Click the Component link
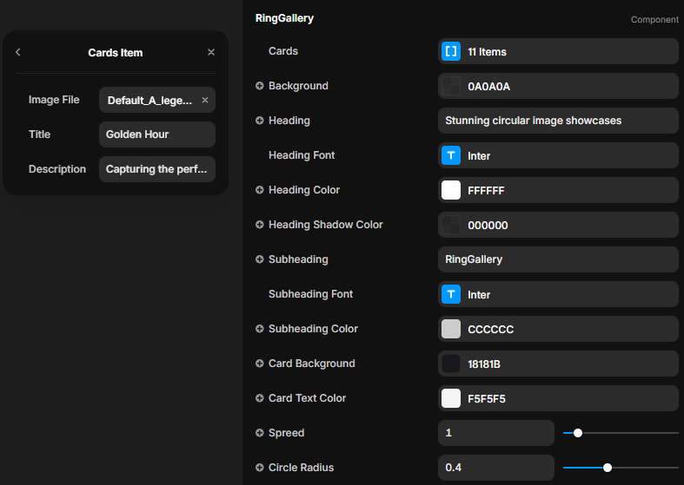This screenshot has width=684, height=485. pos(654,19)
